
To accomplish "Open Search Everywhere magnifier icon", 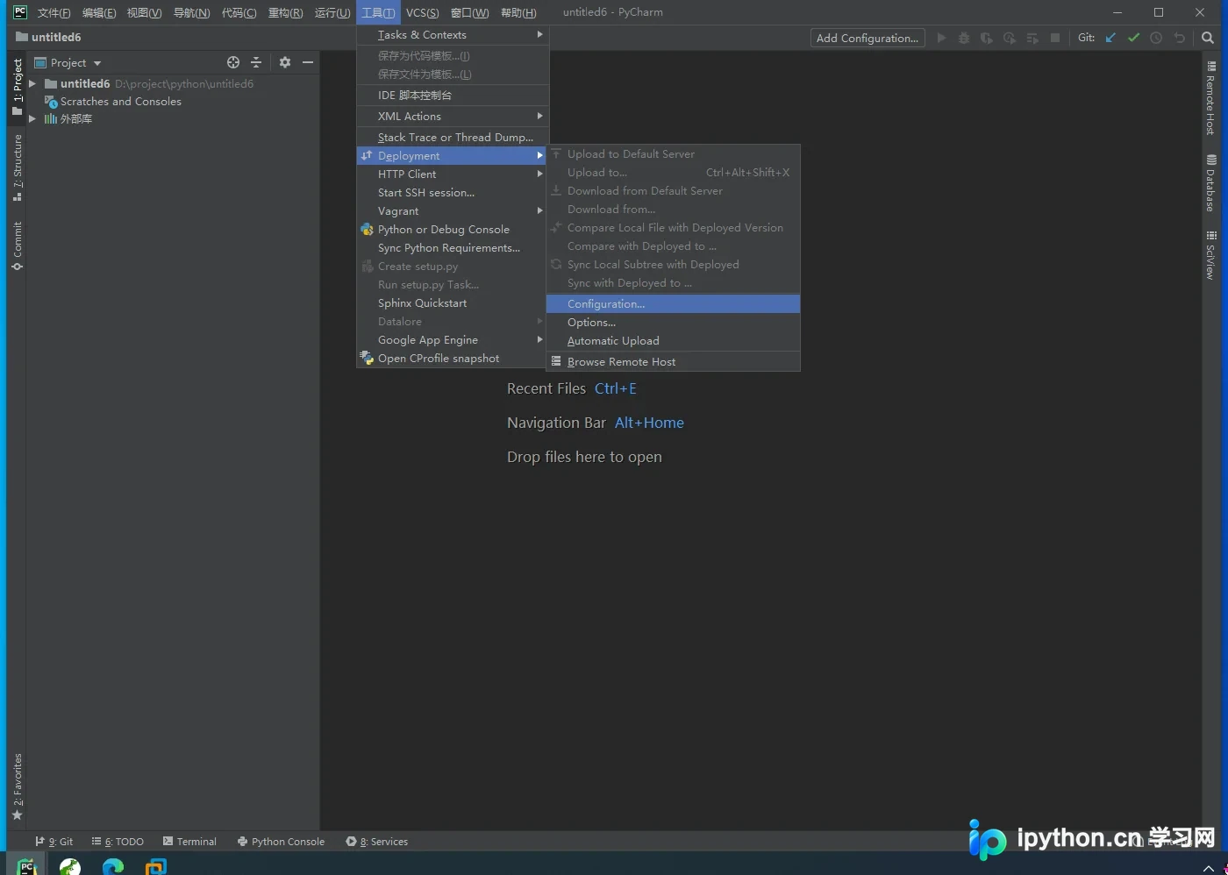I will (x=1208, y=38).
